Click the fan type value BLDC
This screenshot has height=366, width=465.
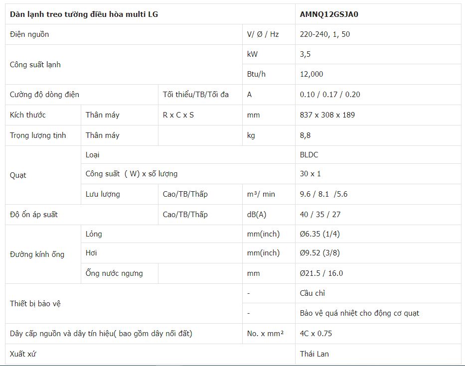pyautogui.click(x=309, y=155)
